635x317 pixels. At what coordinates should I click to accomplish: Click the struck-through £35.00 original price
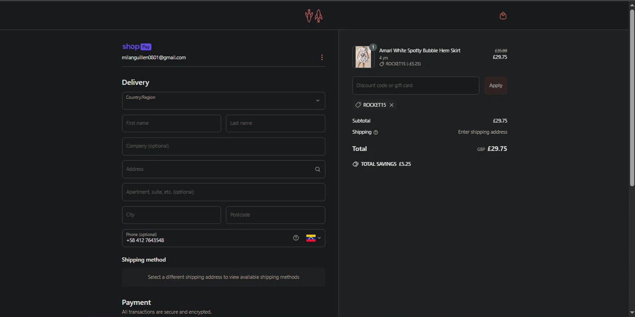coord(501,50)
